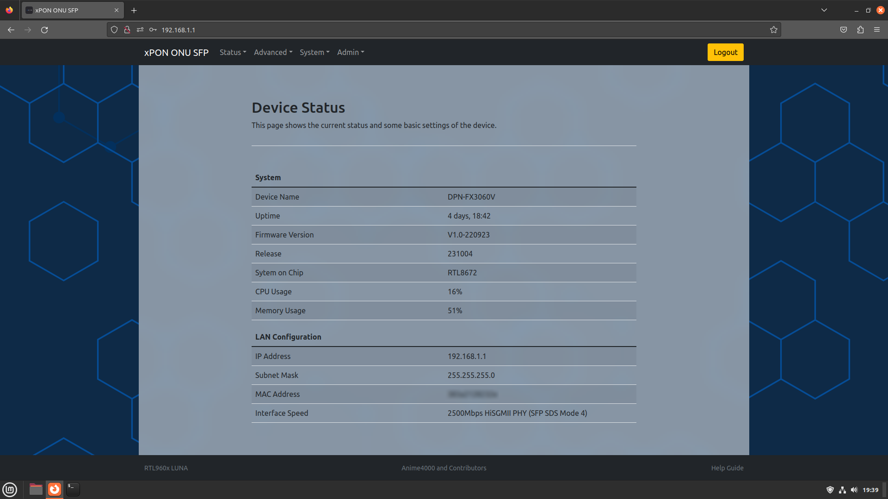Screen dimensions: 888x499
Task: Expand the Advanced menu
Action: (273, 52)
